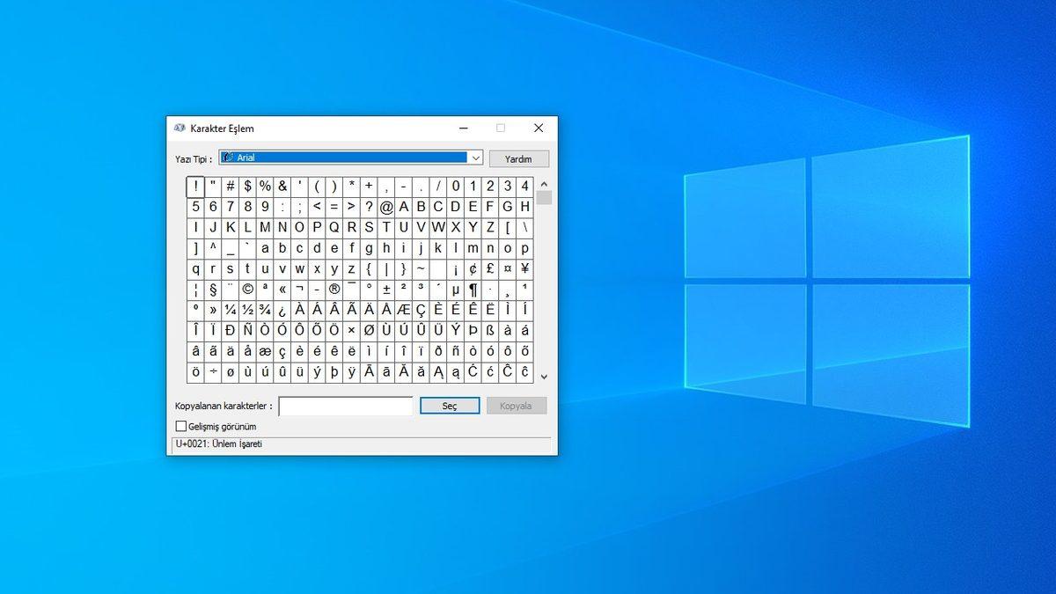Screen dimensions: 1056x594
Task: Select the pilcrow ¶ paragraph character
Action: [x=473, y=289]
